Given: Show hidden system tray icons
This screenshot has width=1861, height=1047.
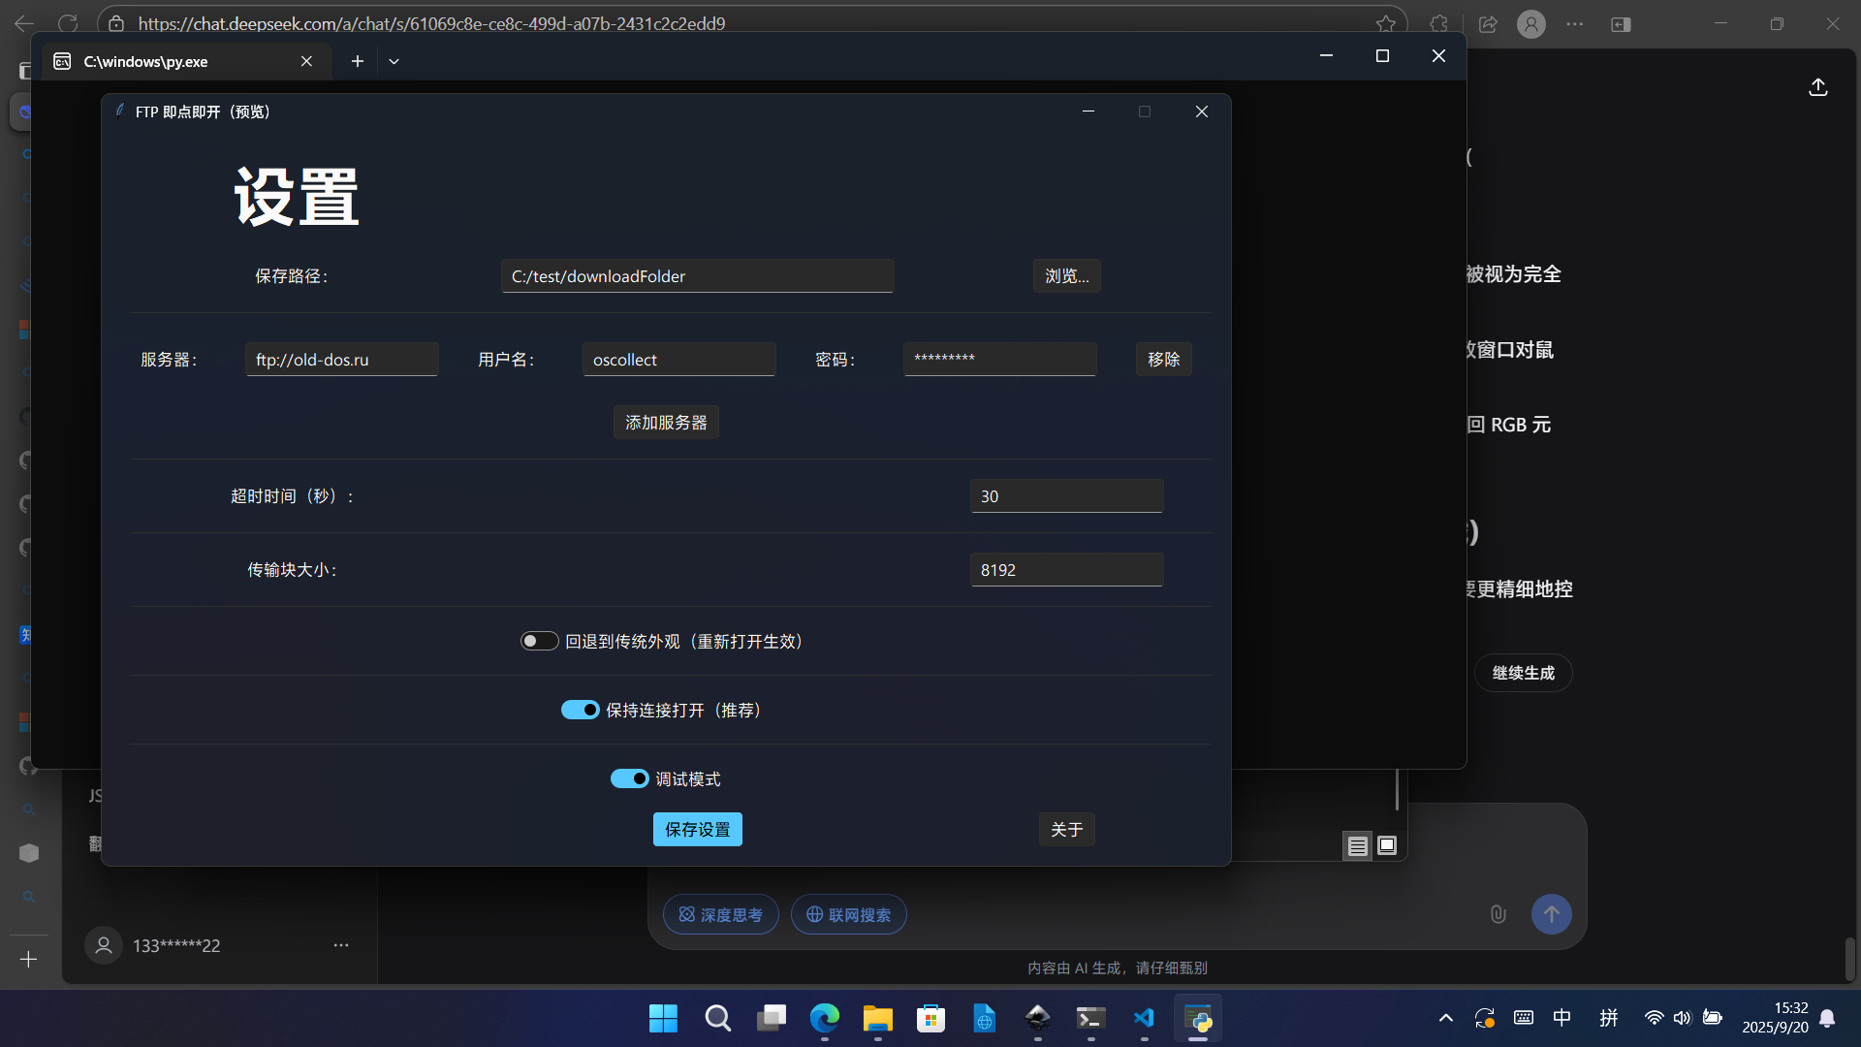Looking at the screenshot, I should click(x=1445, y=1018).
